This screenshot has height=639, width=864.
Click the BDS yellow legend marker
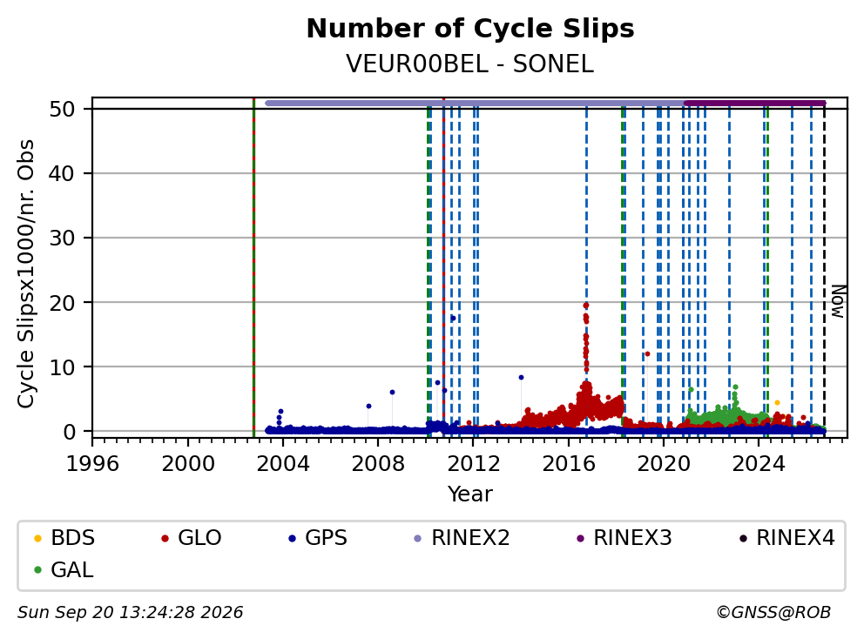click(37, 538)
